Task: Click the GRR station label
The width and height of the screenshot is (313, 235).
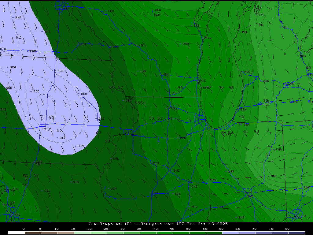Action: click(x=266, y=81)
